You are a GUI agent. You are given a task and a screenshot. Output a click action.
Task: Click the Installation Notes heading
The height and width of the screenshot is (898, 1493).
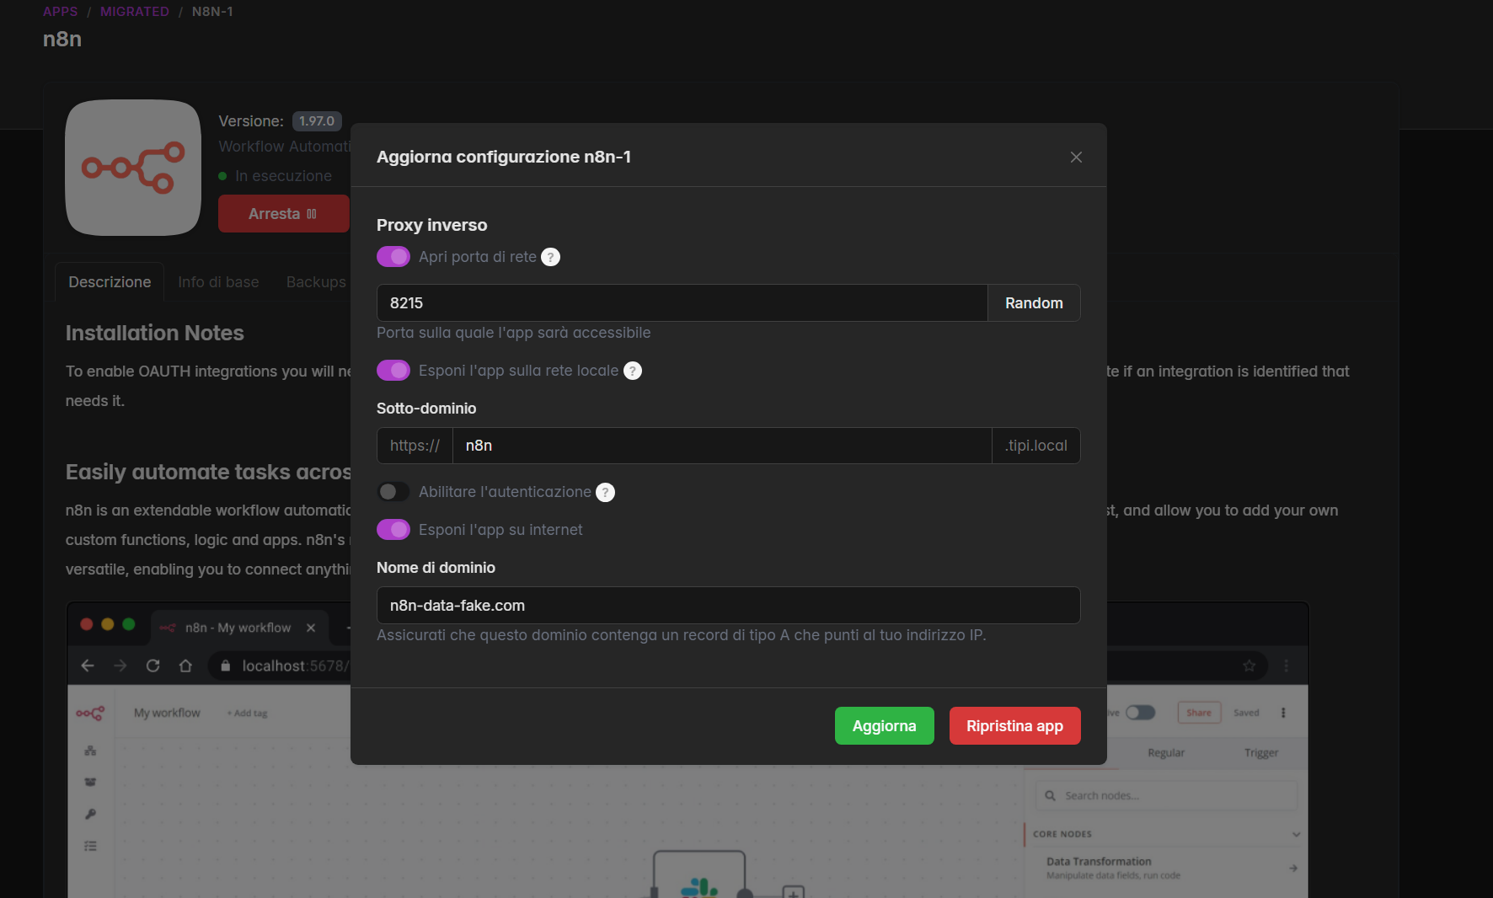click(x=155, y=334)
